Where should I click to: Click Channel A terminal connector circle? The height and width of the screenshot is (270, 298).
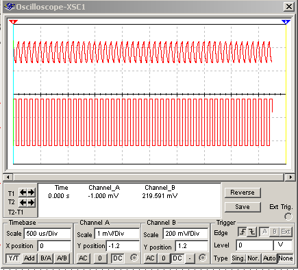(x=134, y=258)
